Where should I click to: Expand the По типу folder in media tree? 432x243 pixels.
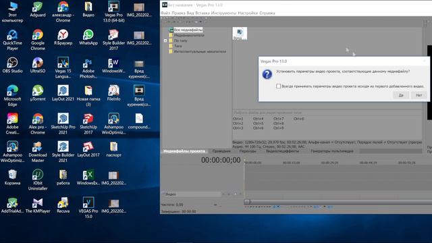tap(165, 40)
